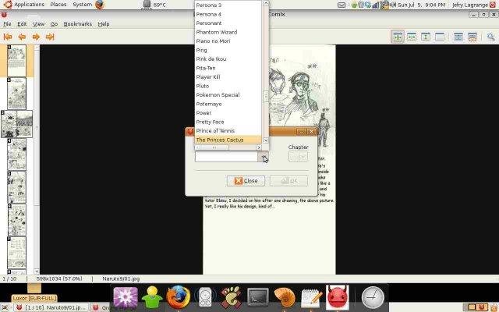The width and height of the screenshot is (499, 312).
Task: Click manga title combo box arrow
Action: (x=264, y=156)
